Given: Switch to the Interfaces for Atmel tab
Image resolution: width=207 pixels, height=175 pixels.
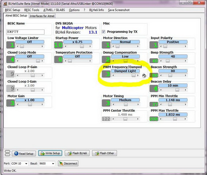Looking at the screenshot, I should pyautogui.click(x=42, y=16).
